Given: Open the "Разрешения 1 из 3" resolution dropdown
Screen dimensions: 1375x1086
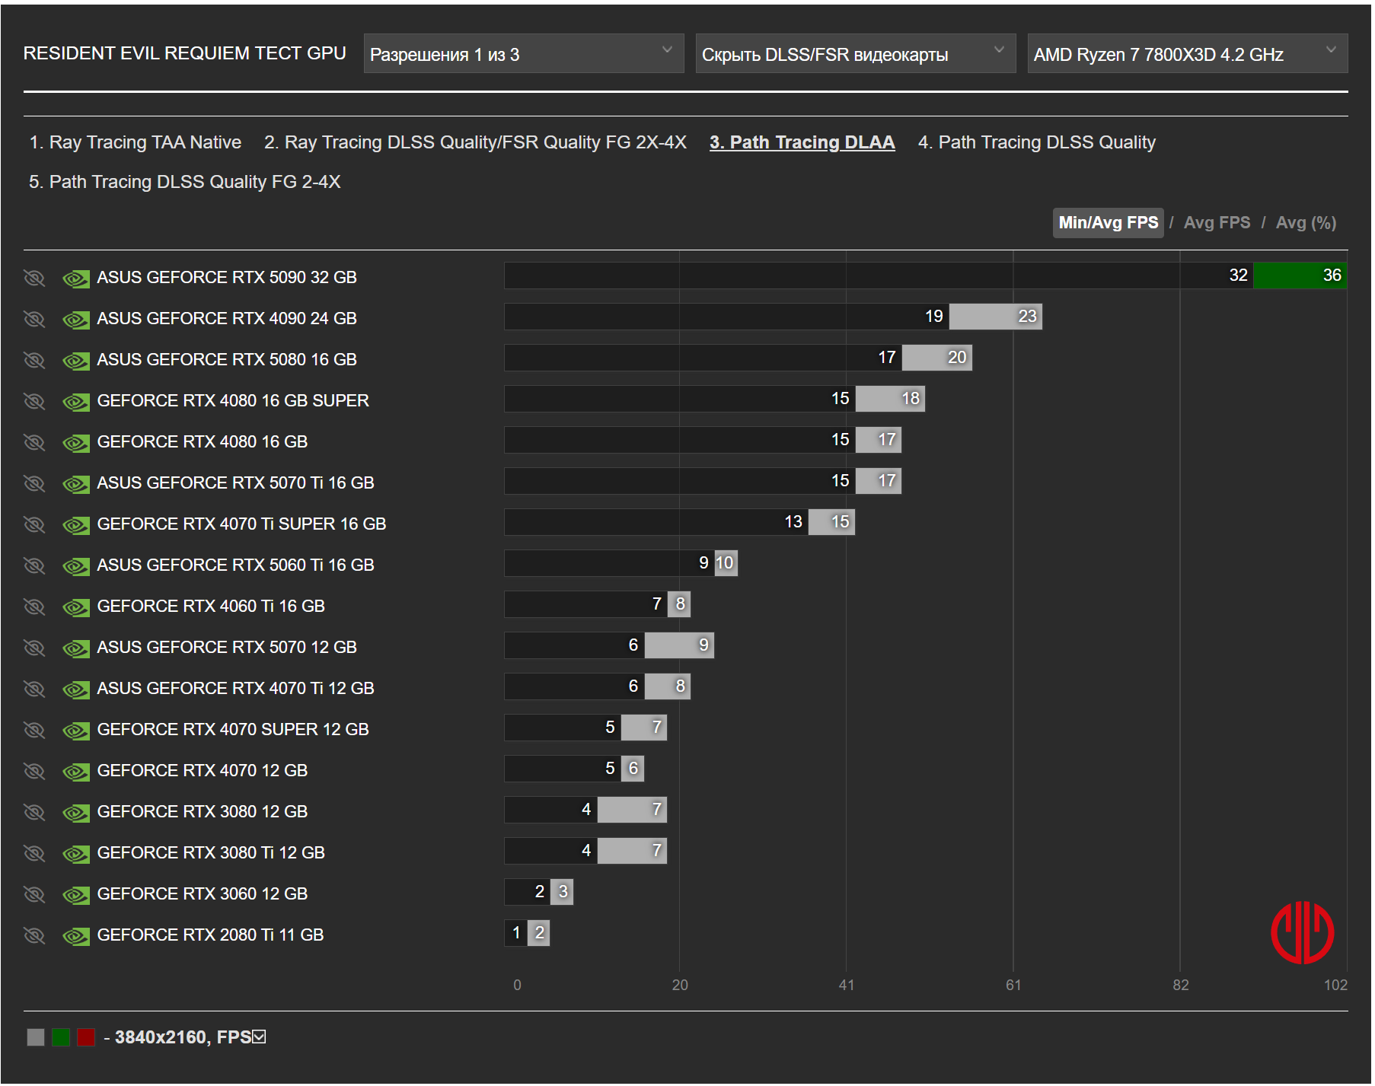Looking at the screenshot, I should [x=524, y=53].
